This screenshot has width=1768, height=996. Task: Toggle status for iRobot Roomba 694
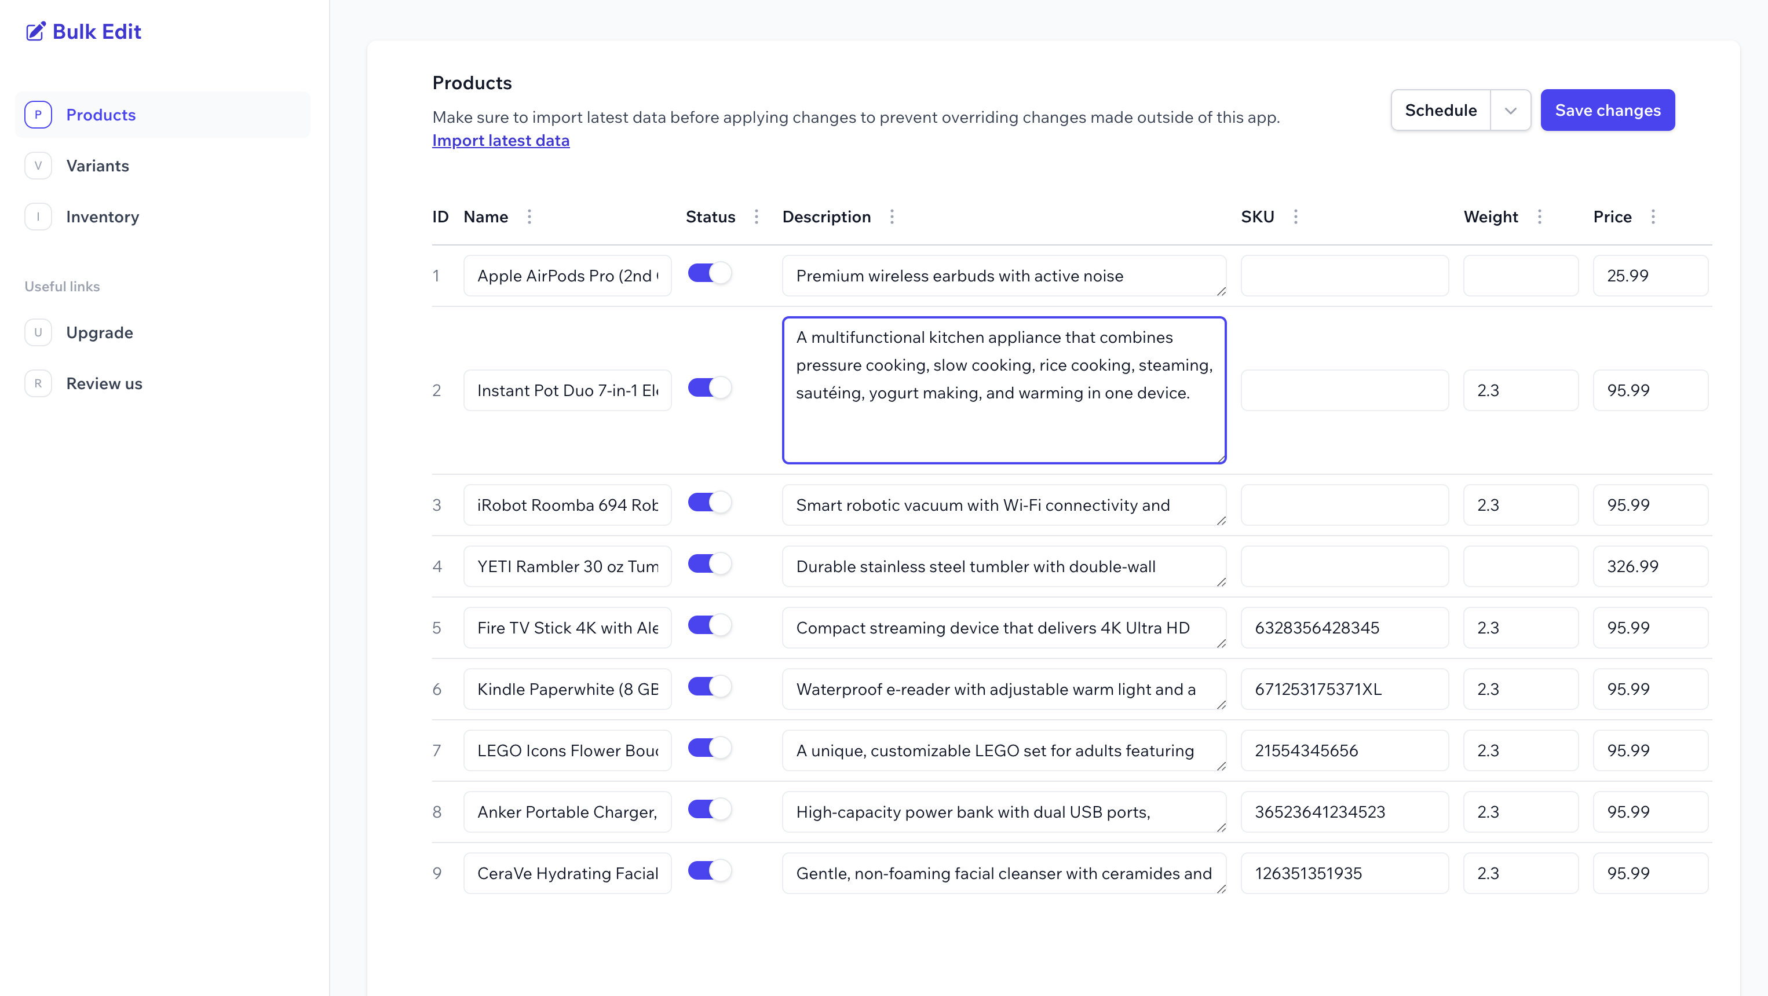pos(710,502)
